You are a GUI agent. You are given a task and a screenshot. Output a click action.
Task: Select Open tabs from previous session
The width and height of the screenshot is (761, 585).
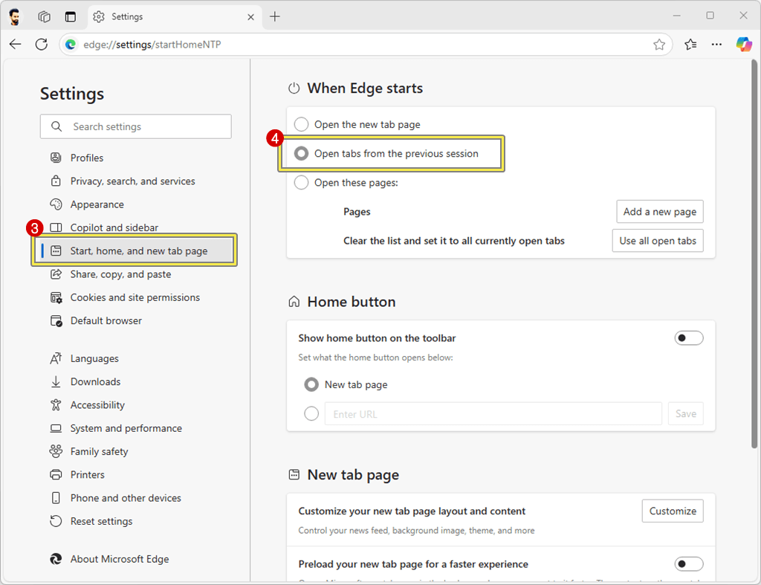click(x=302, y=153)
